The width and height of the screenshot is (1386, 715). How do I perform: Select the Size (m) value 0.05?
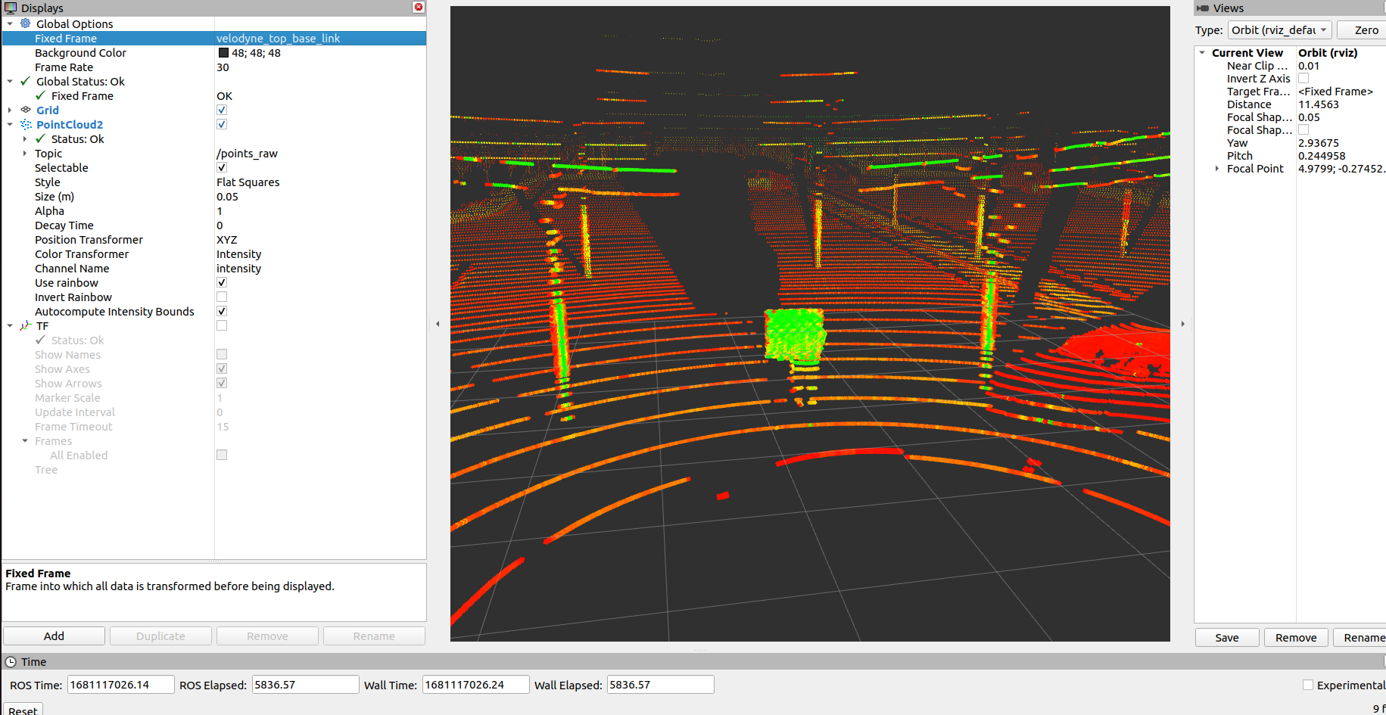coord(227,196)
